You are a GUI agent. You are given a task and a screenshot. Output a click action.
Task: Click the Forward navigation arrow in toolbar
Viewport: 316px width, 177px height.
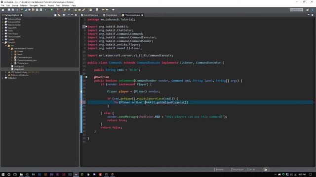113,10
